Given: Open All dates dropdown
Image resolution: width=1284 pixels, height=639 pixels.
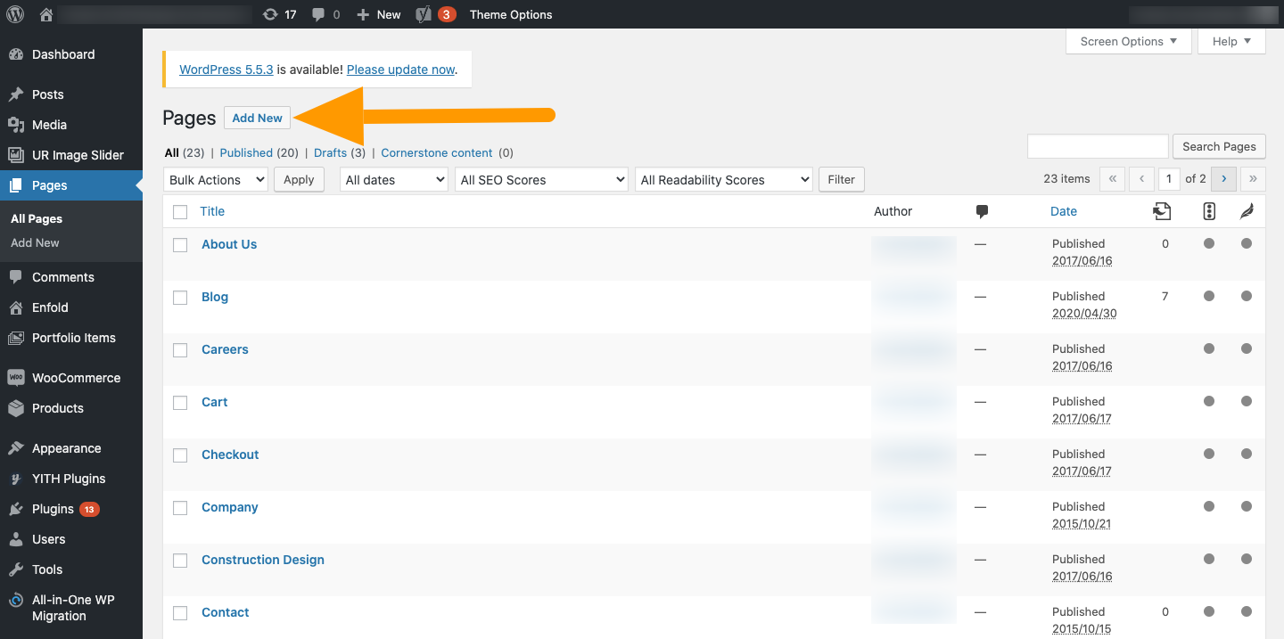Looking at the screenshot, I should pyautogui.click(x=394, y=179).
